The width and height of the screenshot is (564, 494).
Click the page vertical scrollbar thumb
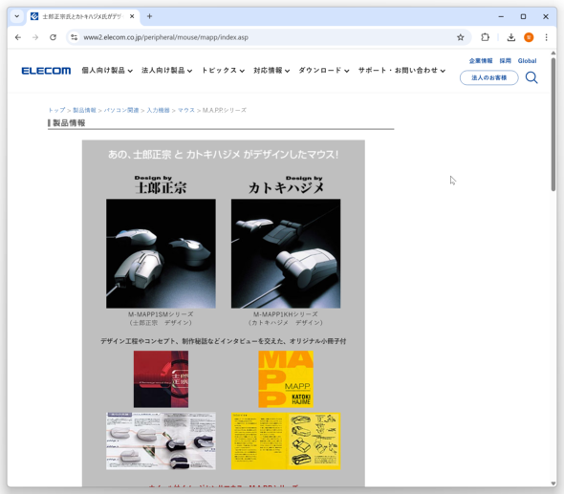(553, 124)
